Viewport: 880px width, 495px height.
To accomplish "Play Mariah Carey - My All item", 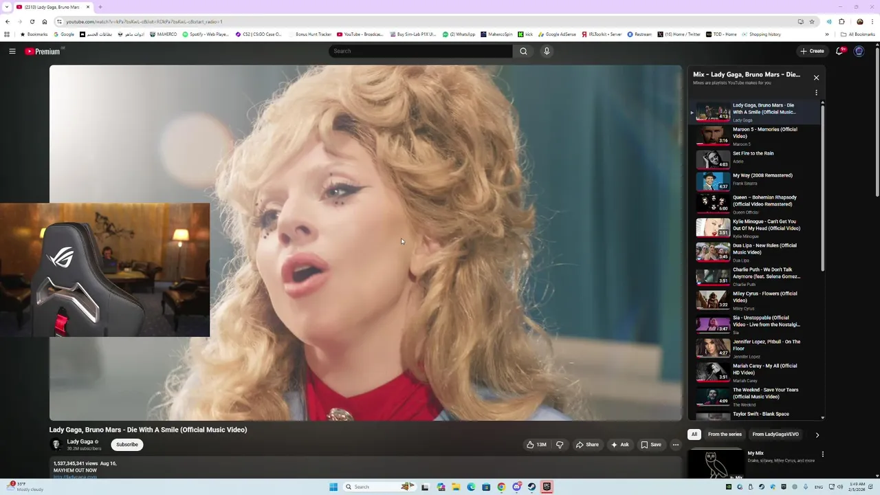I will (x=755, y=373).
